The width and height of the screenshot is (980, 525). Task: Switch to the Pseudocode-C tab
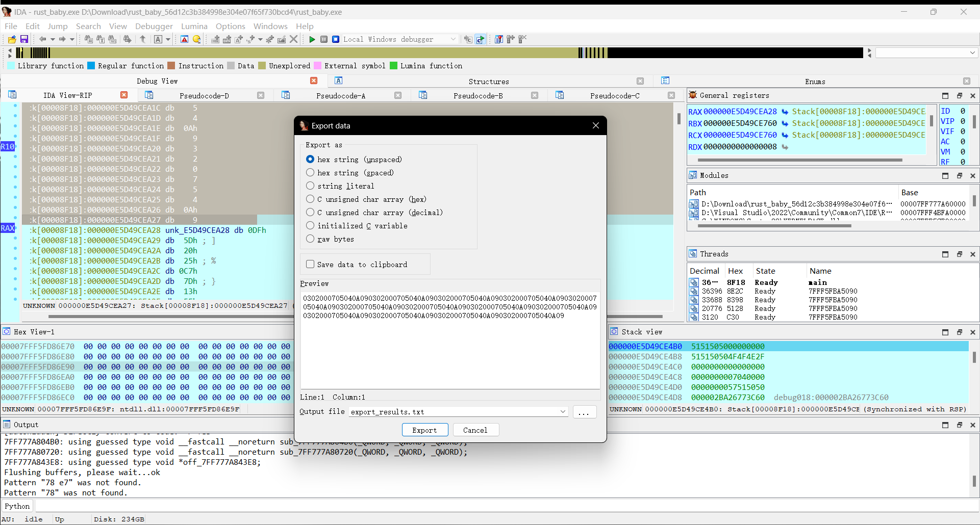click(x=615, y=95)
